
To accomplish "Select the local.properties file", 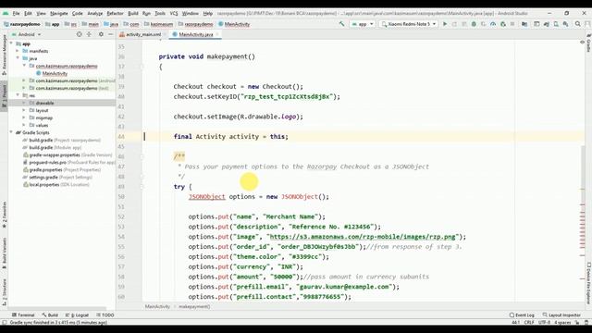I will coord(56,185).
